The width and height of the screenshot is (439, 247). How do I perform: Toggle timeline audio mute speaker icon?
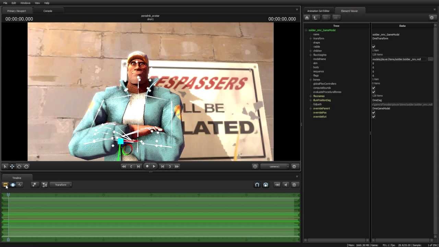click(286, 185)
